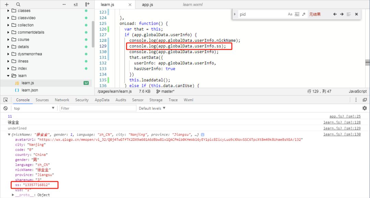The image size is (370, 198).
Task: Click the object info badge icon
Action: tap(203, 135)
